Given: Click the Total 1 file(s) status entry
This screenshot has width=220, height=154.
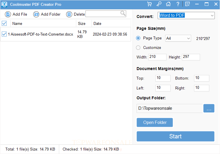Looking at the screenshot, I should pos(30,149).
